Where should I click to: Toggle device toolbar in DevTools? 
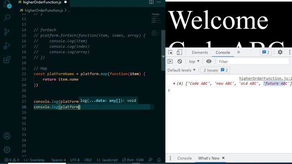pos(179,52)
